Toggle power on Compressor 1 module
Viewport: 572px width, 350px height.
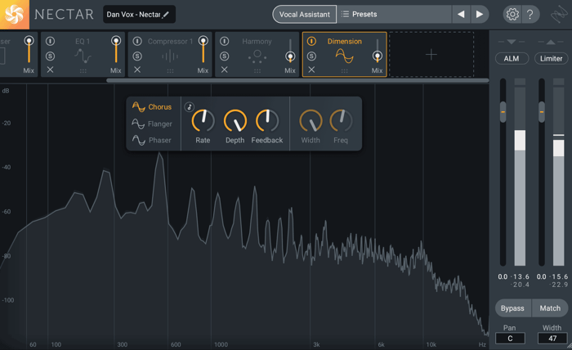tap(137, 41)
